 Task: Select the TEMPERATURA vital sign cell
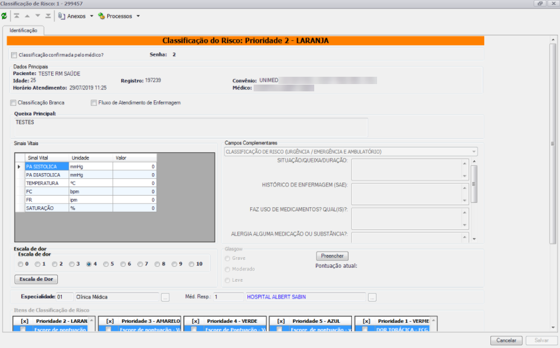(x=47, y=183)
